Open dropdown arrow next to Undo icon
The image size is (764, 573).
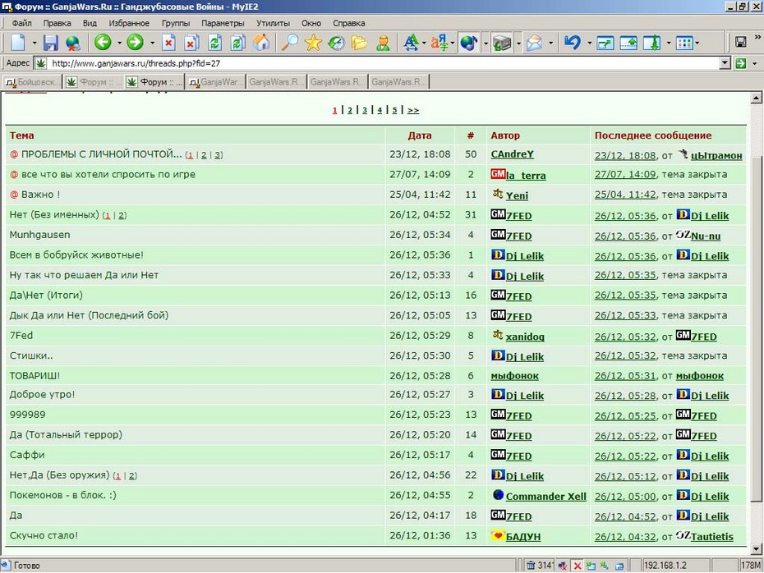pos(589,43)
